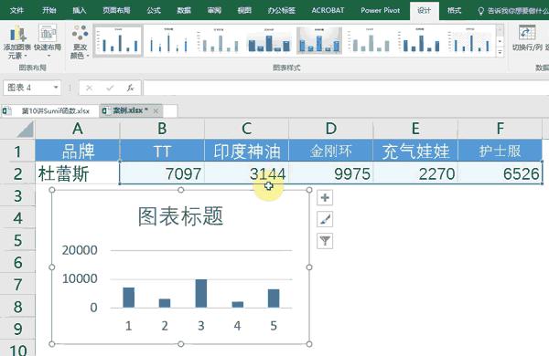Open the Add Chart Element menu
549x356 pixels.
tap(16, 42)
